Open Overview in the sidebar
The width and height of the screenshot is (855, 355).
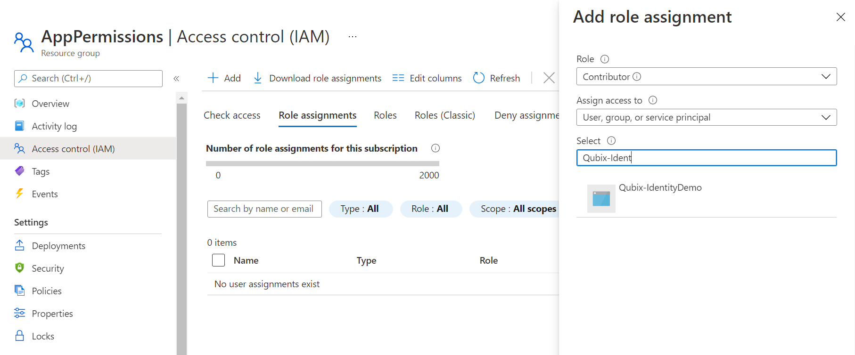[x=88, y=103]
